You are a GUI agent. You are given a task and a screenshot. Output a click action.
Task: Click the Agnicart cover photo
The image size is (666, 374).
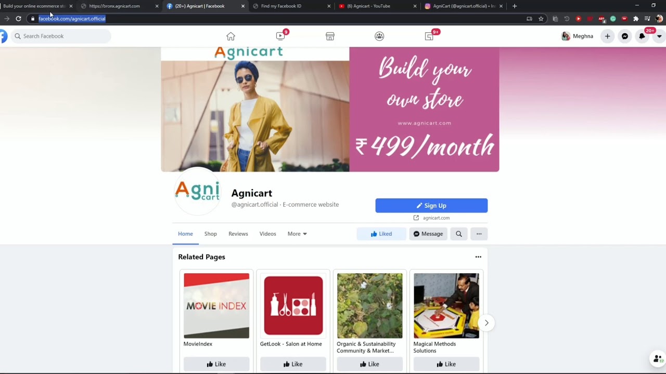[x=330, y=110]
